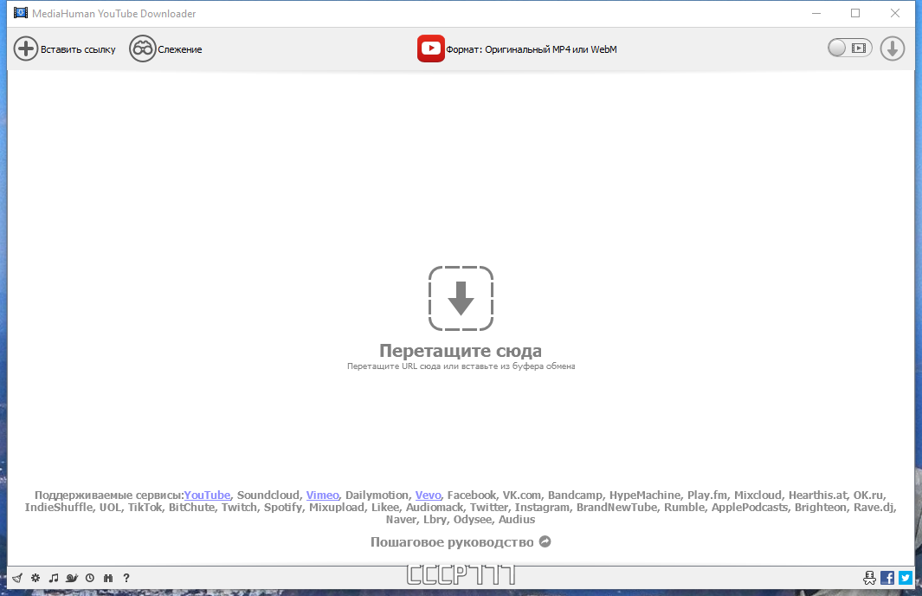The width and height of the screenshot is (922, 596).
Task: Click the Soundcloud service name
Action: coord(268,496)
